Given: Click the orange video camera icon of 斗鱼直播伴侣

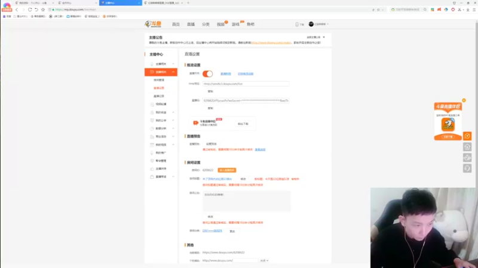Looking at the screenshot, I should [x=196, y=123].
